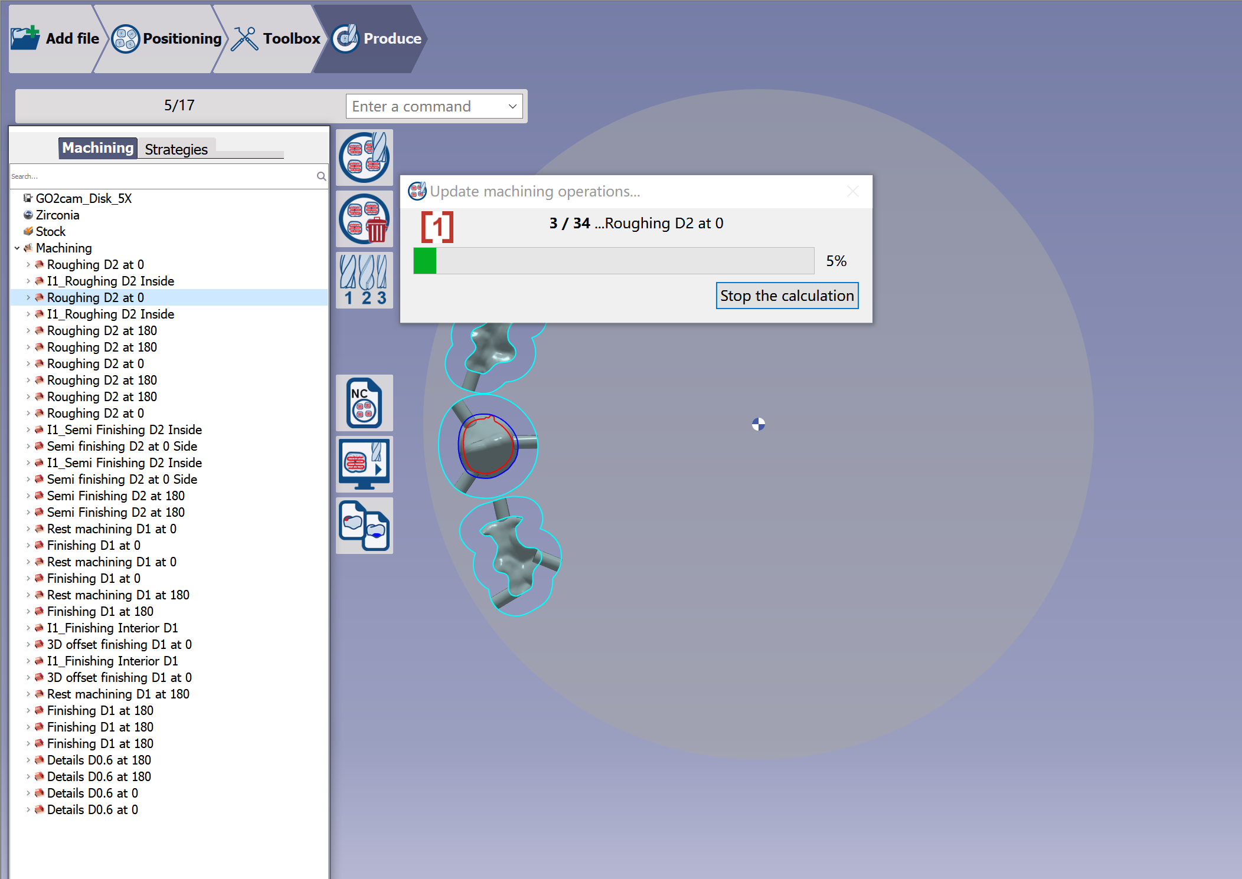Open the Positioning step
This screenshot has height=879, width=1242.
(166, 38)
